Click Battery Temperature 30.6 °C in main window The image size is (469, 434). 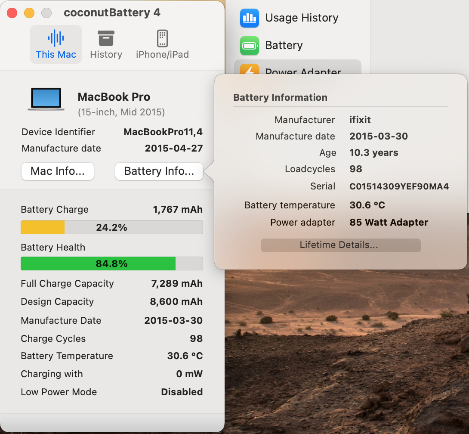click(x=185, y=356)
